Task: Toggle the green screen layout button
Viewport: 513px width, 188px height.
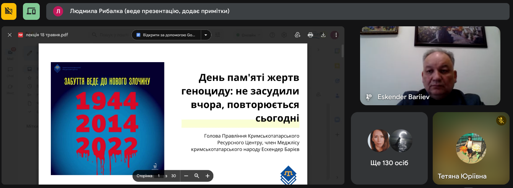Action: [x=31, y=11]
